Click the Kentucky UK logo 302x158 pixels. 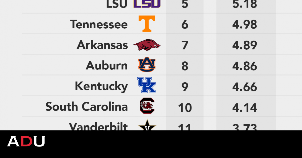click(147, 85)
